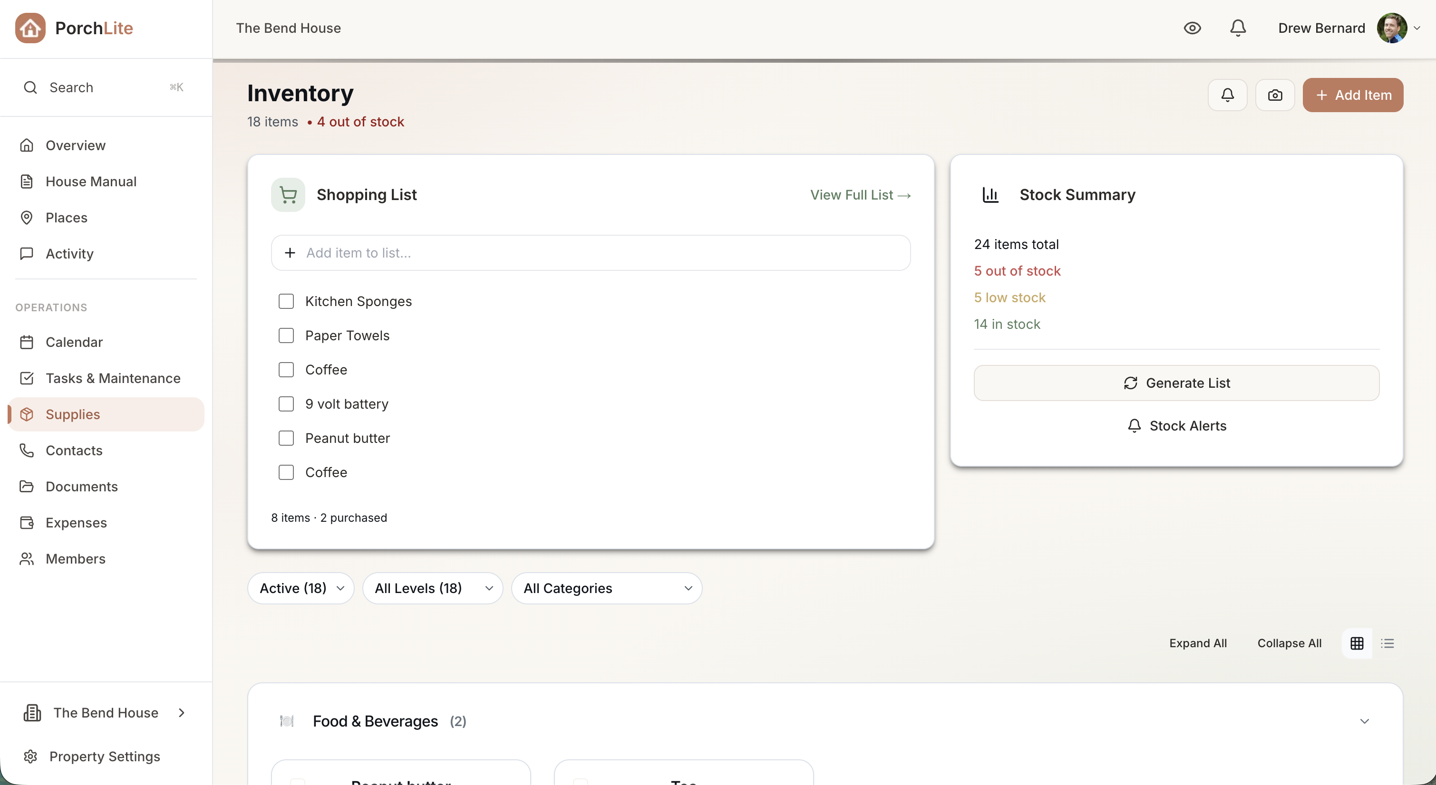Open notifications bell in top bar
1436x785 pixels.
point(1238,28)
